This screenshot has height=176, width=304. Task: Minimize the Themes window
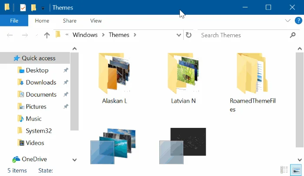point(245,7)
